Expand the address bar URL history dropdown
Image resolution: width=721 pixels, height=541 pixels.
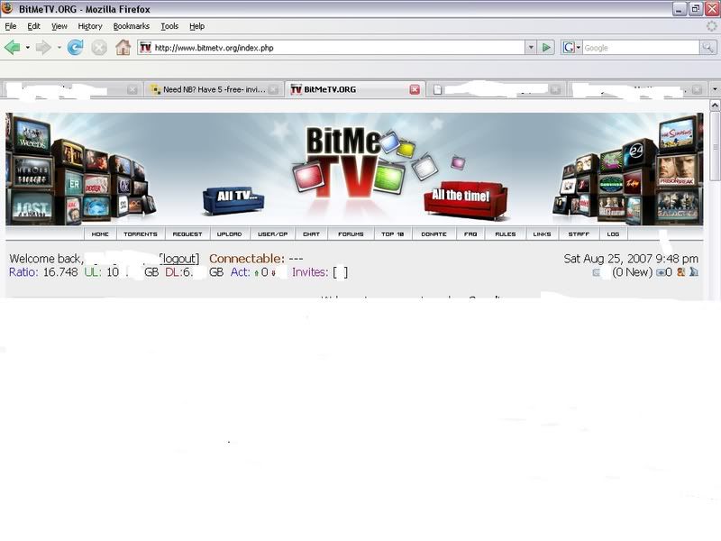pos(531,48)
